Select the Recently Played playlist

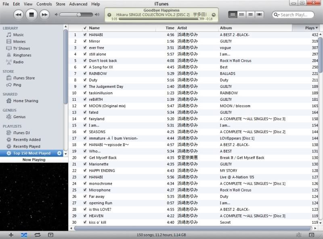[x=27, y=147]
